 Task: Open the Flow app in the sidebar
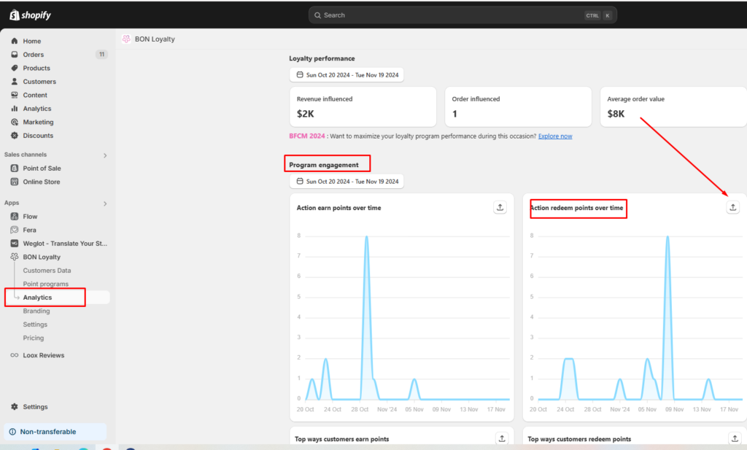[x=30, y=217]
